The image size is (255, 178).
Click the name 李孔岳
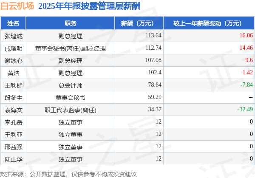pyautogui.click(x=14, y=122)
